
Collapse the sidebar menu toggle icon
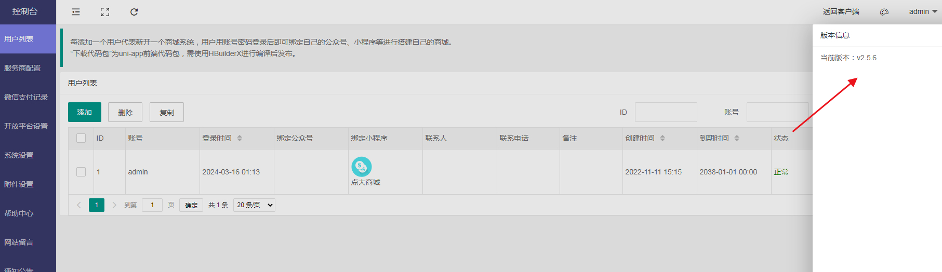(x=76, y=12)
